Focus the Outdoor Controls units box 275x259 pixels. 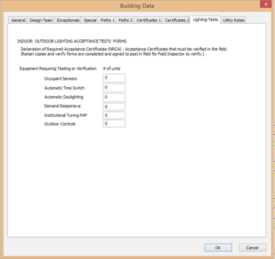tap(114, 124)
